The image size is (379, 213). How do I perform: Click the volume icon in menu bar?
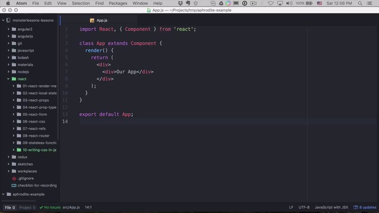289,3
